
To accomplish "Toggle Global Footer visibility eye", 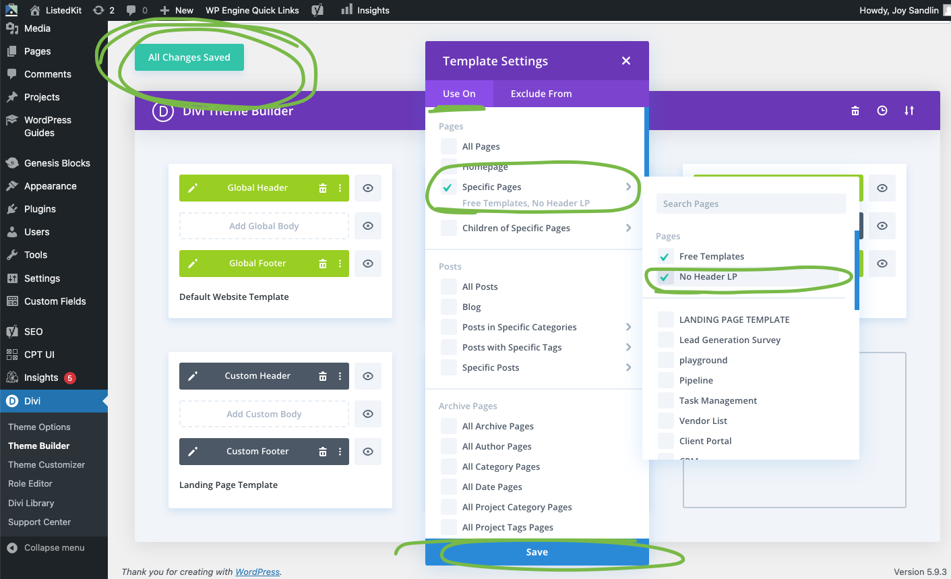I will tap(368, 264).
